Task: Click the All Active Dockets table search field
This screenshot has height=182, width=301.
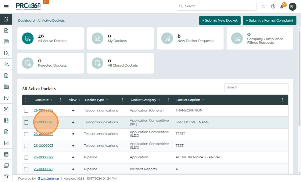Action: [256, 88]
